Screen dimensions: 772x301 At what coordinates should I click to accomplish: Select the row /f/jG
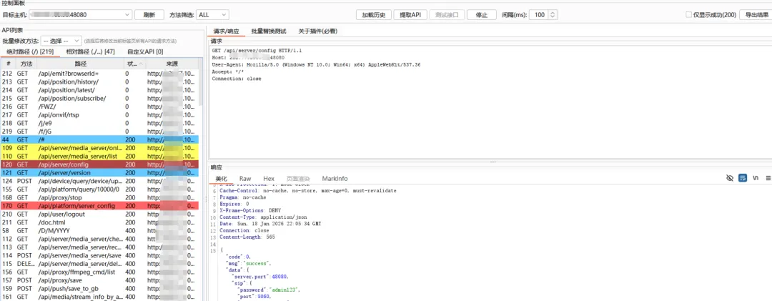click(99, 131)
